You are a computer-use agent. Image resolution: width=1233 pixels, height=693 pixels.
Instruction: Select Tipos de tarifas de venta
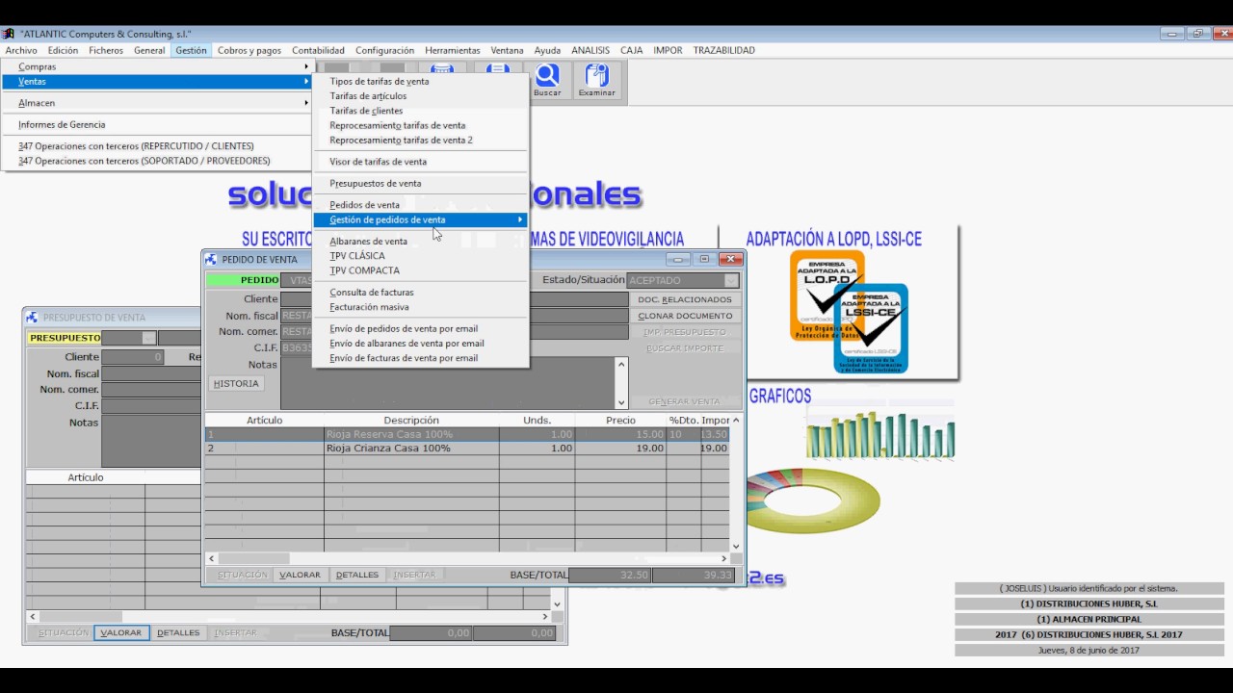click(x=421, y=82)
